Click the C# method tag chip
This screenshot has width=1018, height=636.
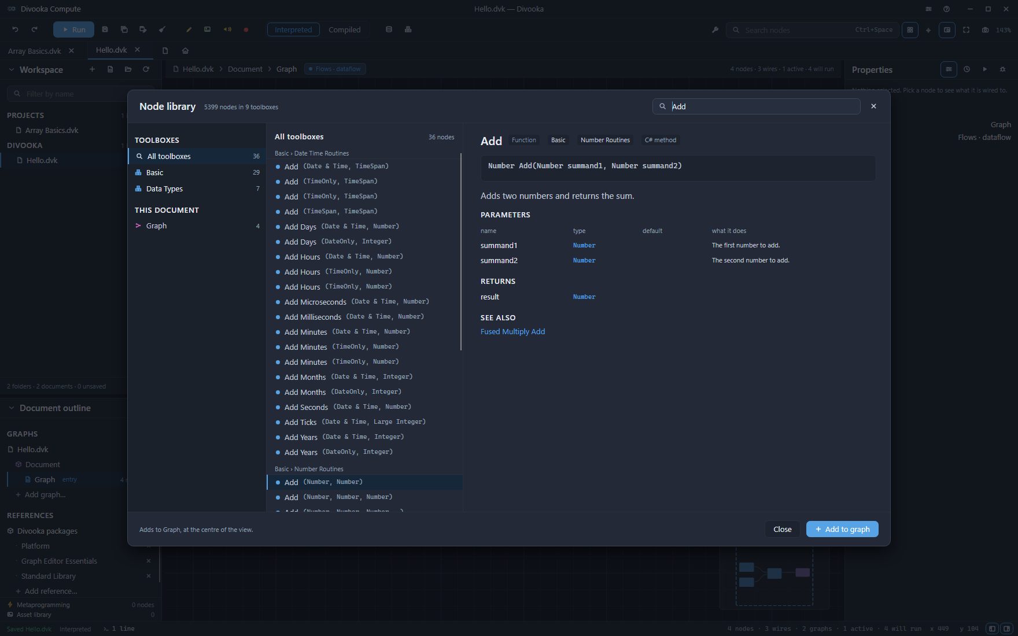660,140
